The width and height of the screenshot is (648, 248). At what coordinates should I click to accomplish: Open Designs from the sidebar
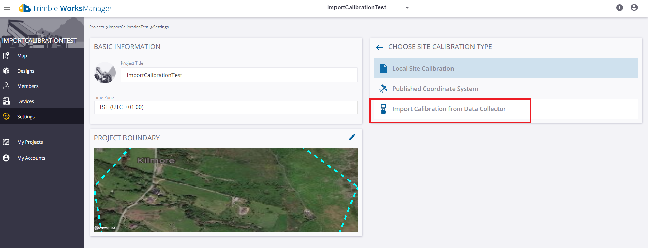click(x=26, y=71)
